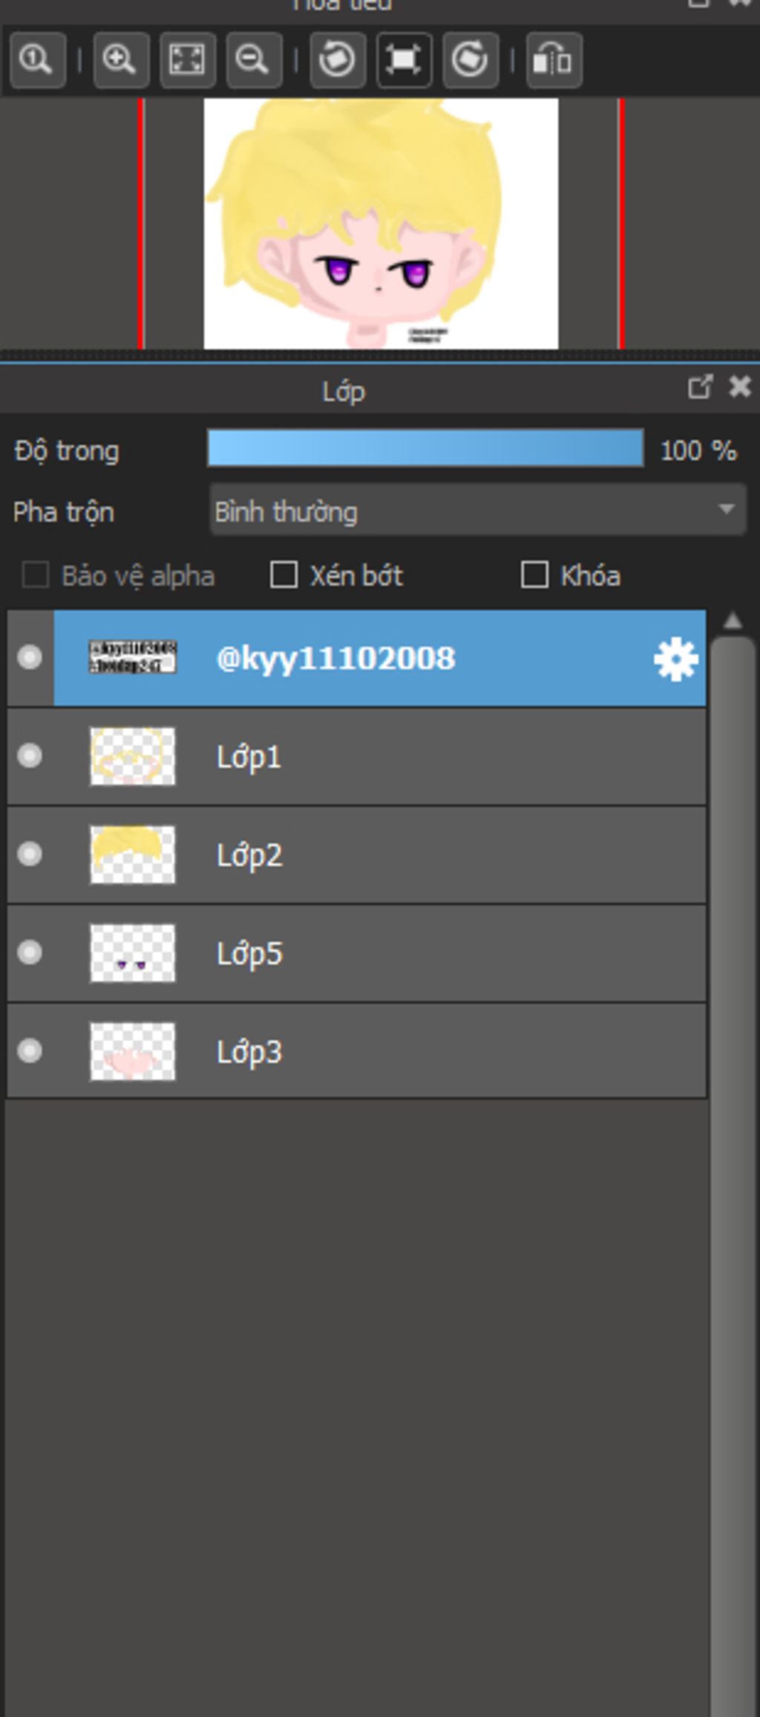Enable the Xén bớt clipping checkbox
Screen dimensions: 760x1717
284,575
